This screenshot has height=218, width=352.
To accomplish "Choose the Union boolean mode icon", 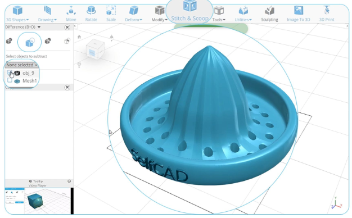I will click(9, 41).
